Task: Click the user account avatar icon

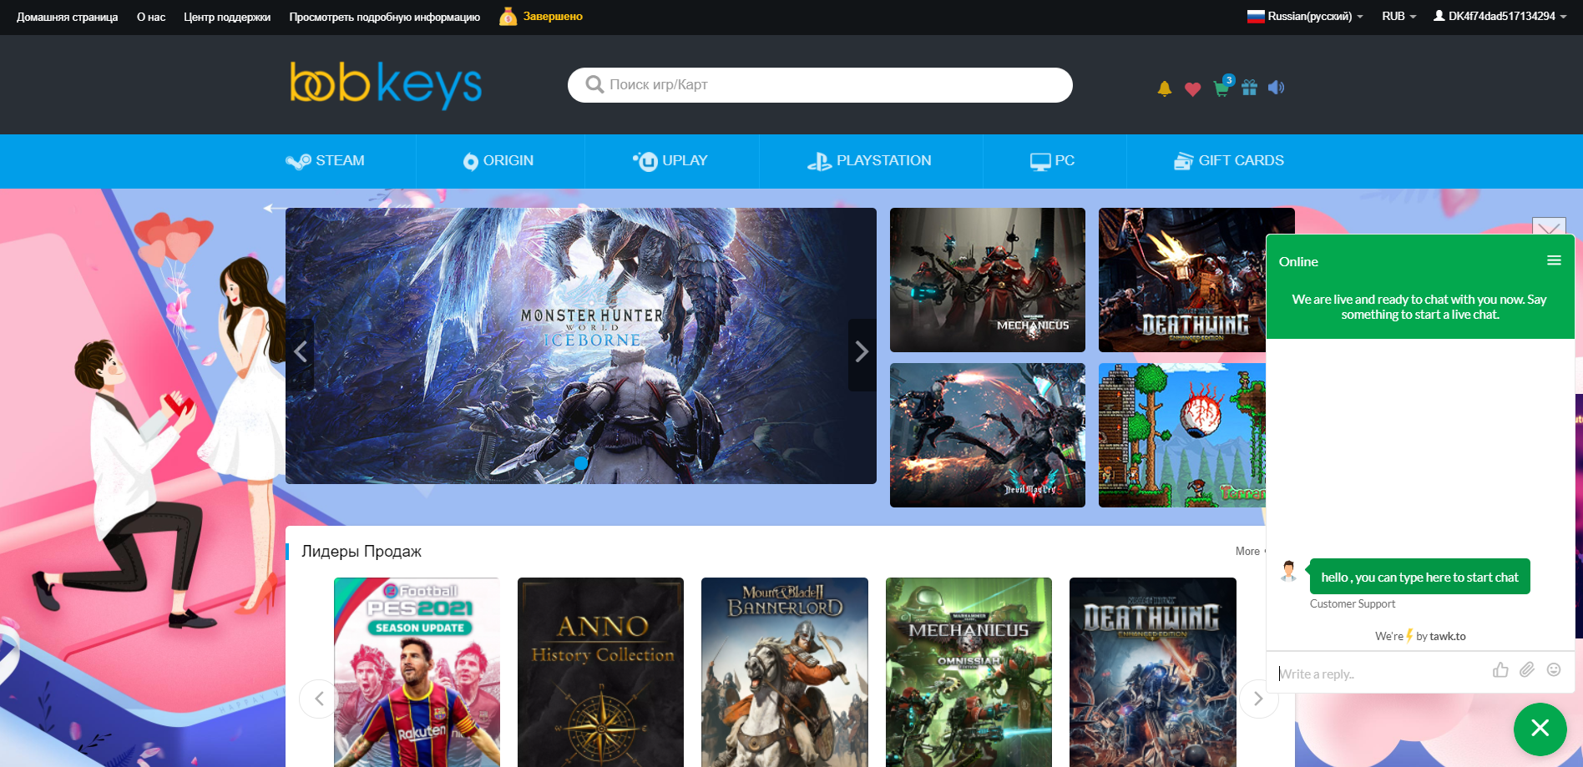Action: point(1439,16)
